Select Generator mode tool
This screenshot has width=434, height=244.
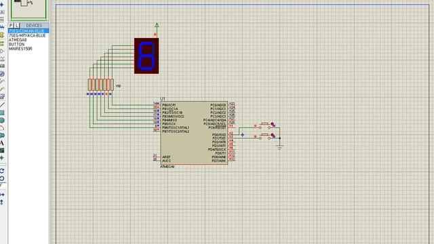point(2,74)
